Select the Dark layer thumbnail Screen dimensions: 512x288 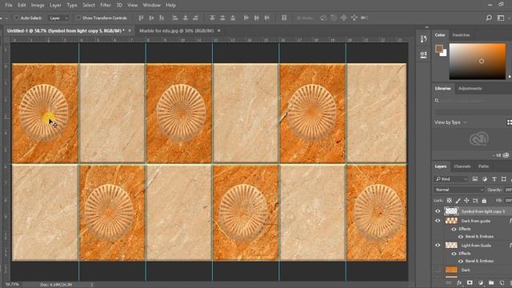click(451, 270)
